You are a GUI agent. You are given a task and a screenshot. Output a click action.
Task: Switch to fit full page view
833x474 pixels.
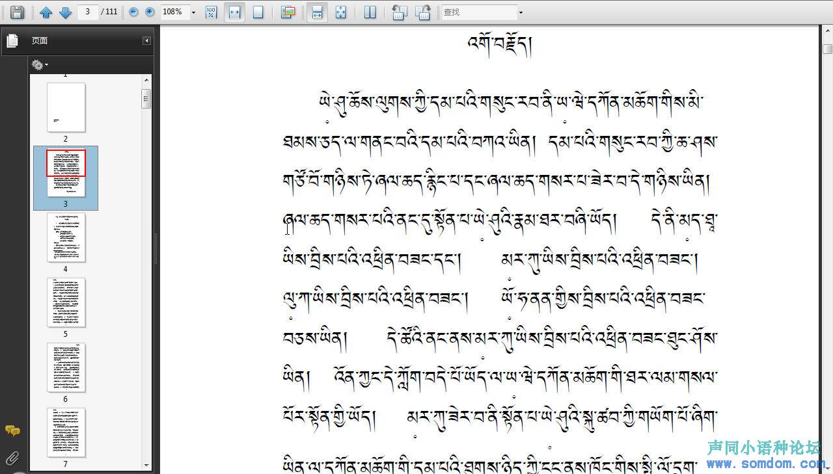[258, 12]
